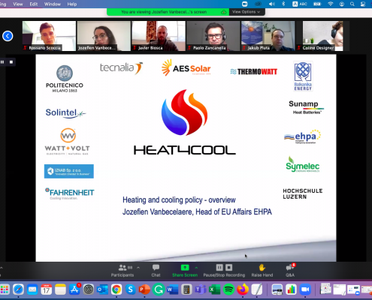This screenshot has height=300, width=372.
Task: Click the HEAT4COOL logo on the slide
Action: tap(185, 122)
